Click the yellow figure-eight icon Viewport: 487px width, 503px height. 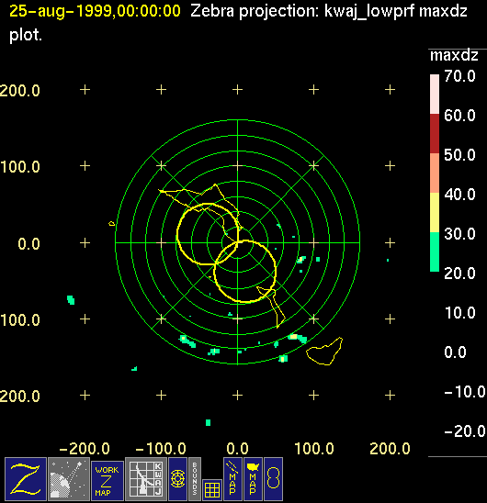pyautogui.click(x=274, y=479)
